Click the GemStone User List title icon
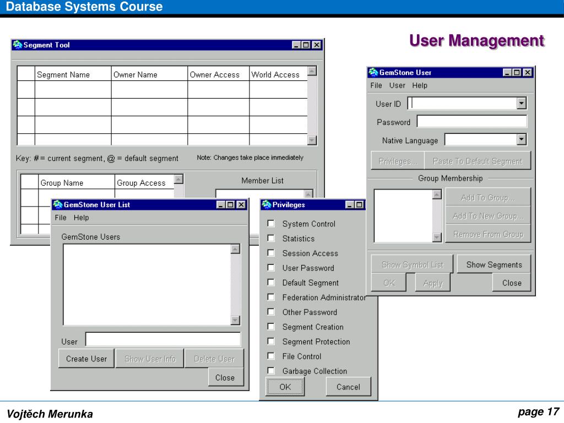Viewport: 564px width, 423px height. 57,205
